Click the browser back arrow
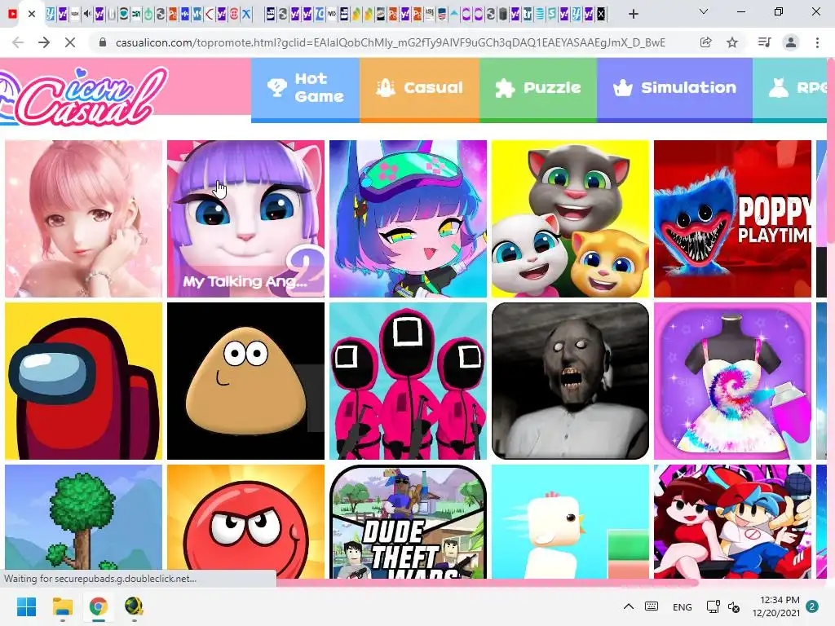This screenshot has height=626, width=835. click(x=18, y=42)
